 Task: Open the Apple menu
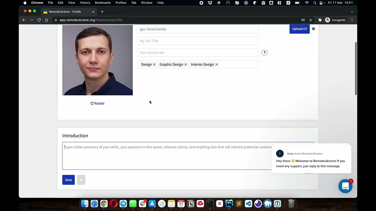coord(25,3)
